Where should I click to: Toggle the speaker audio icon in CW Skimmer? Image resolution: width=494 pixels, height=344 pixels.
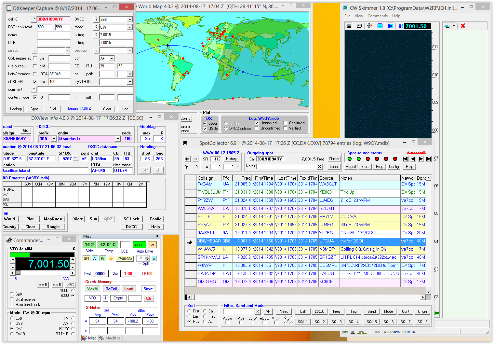tap(370, 26)
